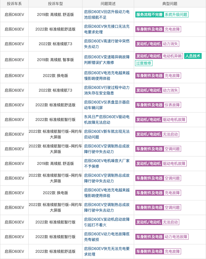Open complaint 高速行驶中突然失去动力

107,44
